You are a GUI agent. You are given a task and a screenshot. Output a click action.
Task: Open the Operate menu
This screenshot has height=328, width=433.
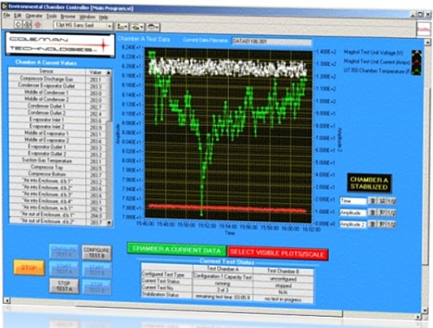point(34,16)
